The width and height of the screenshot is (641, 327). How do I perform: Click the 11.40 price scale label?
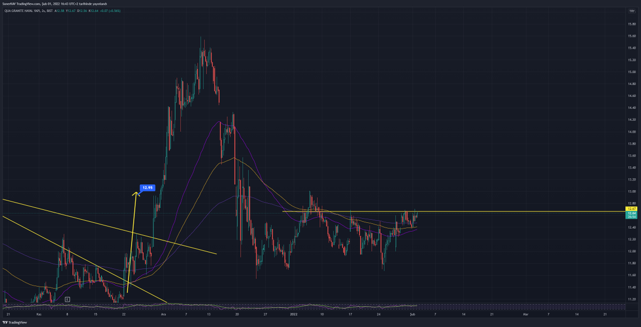(x=631, y=287)
